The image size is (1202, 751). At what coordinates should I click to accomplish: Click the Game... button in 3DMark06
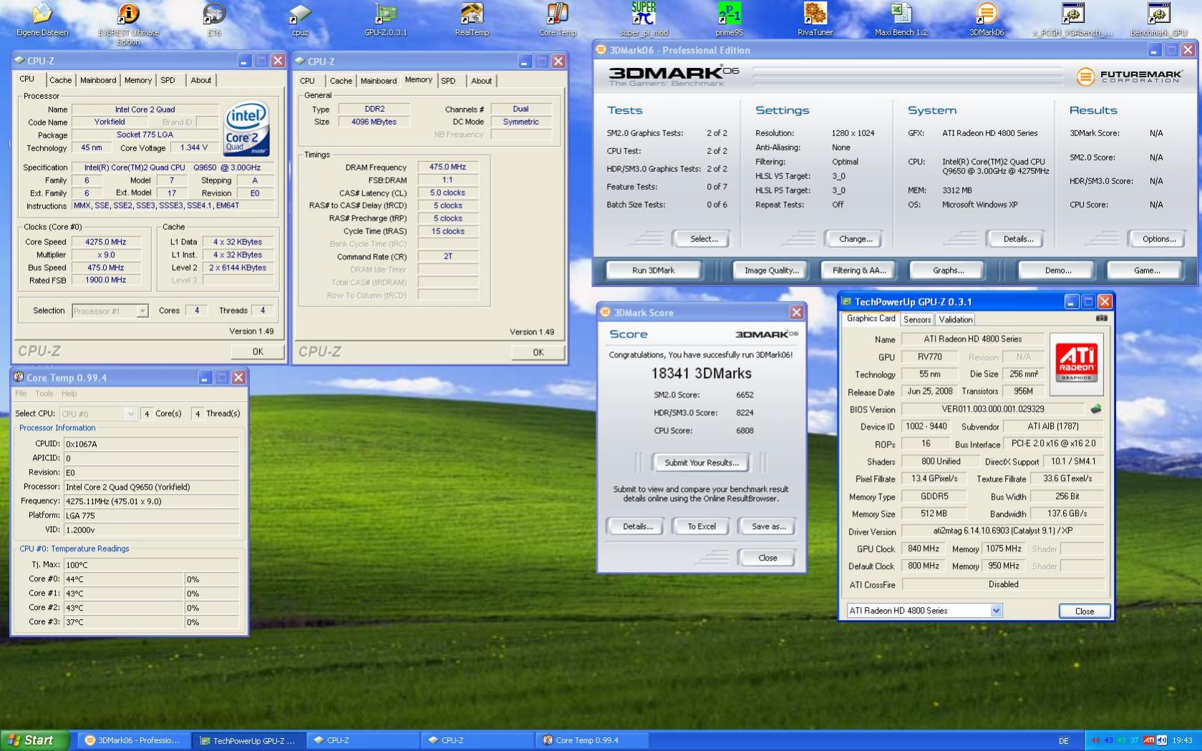pyautogui.click(x=1146, y=271)
